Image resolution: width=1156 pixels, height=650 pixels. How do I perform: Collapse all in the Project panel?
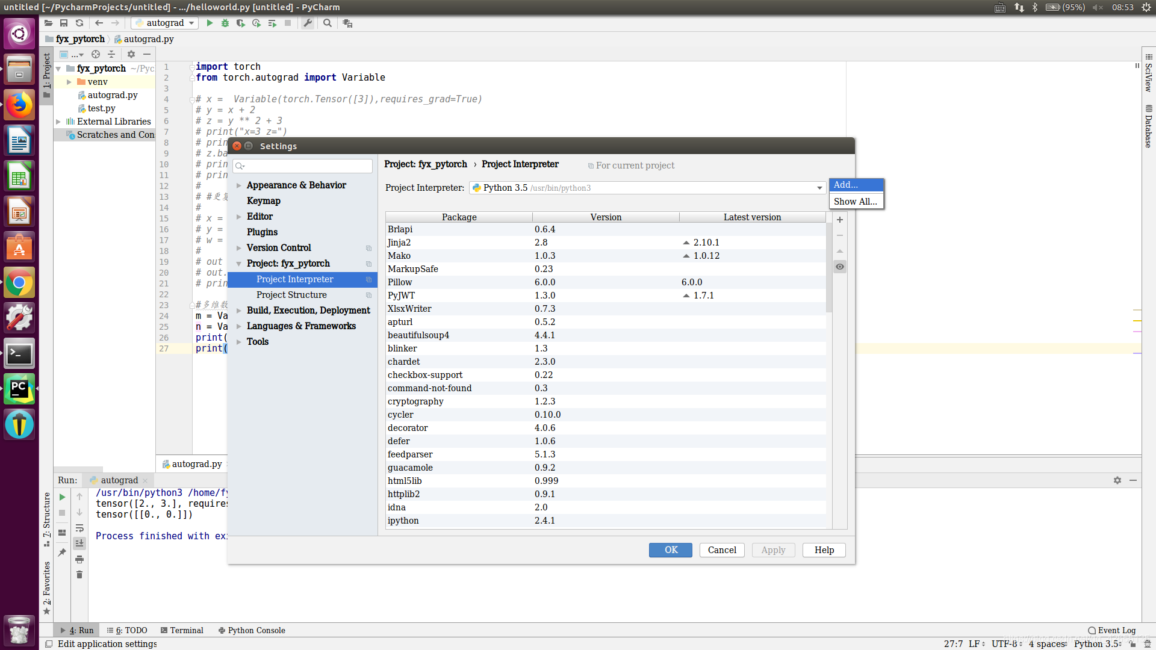point(111,54)
